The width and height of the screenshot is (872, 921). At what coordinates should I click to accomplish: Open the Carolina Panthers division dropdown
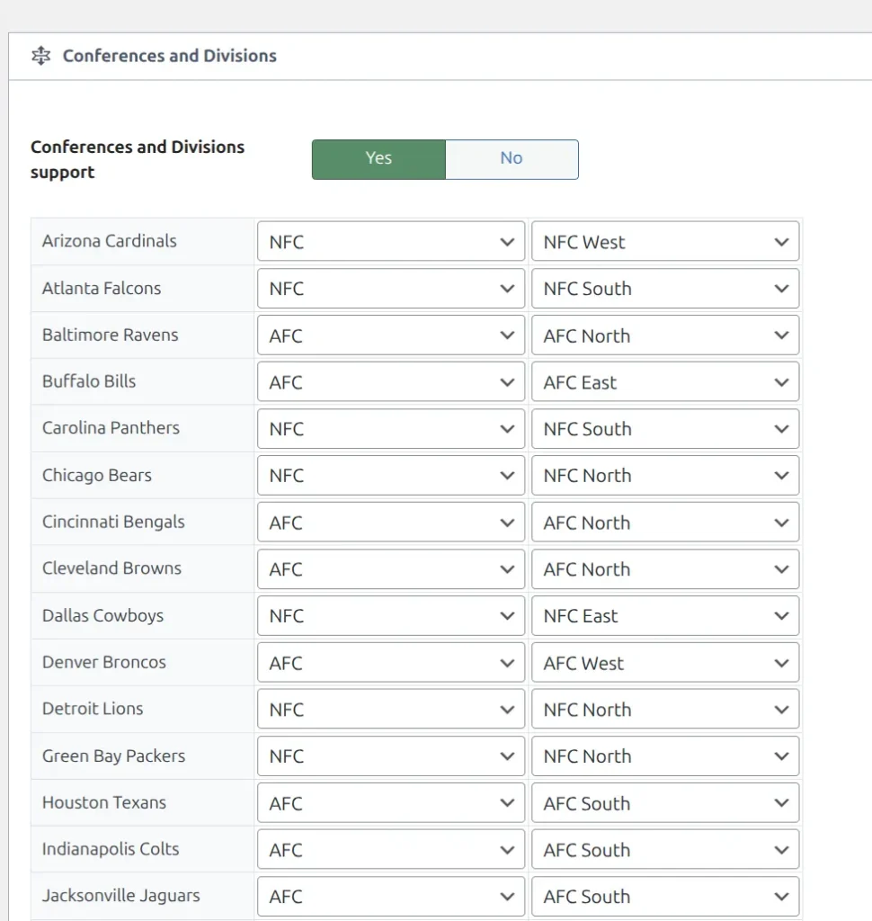click(664, 429)
